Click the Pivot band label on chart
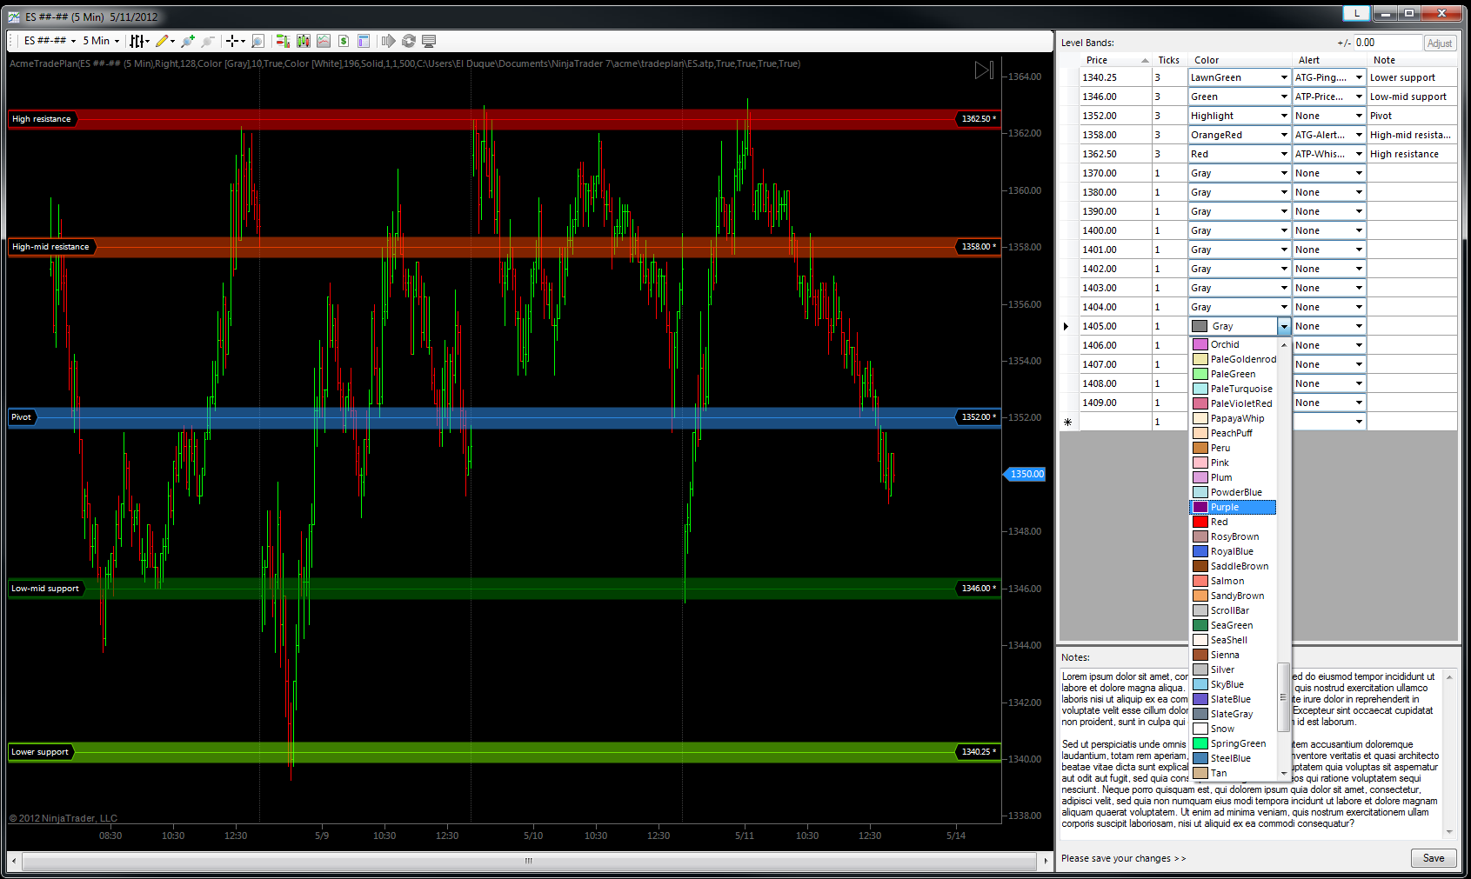The height and width of the screenshot is (879, 1471). 22,417
